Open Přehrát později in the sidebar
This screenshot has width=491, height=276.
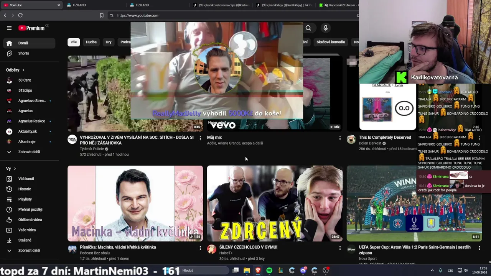[29, 210]
